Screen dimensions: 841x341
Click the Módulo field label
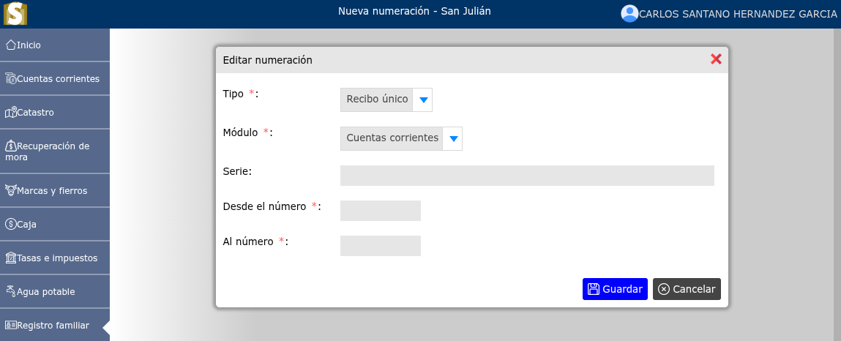248,132
